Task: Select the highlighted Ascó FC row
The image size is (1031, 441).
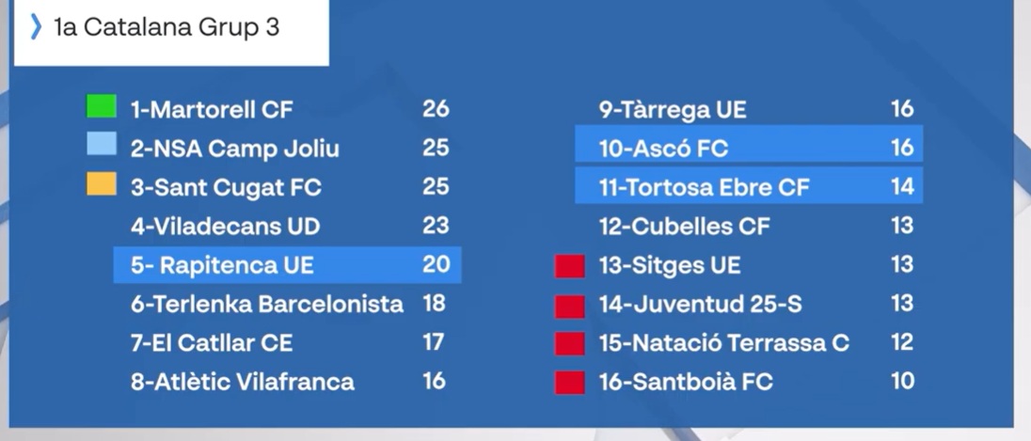Action: pos(748,148)
